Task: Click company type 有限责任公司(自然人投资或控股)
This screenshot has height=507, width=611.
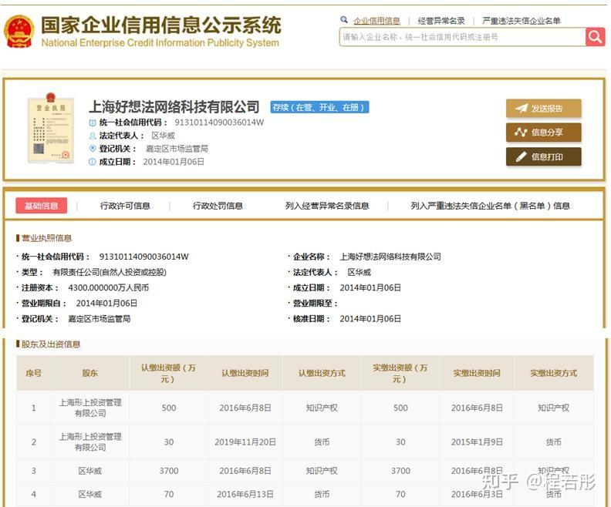Action: click(x=110, y=272)
